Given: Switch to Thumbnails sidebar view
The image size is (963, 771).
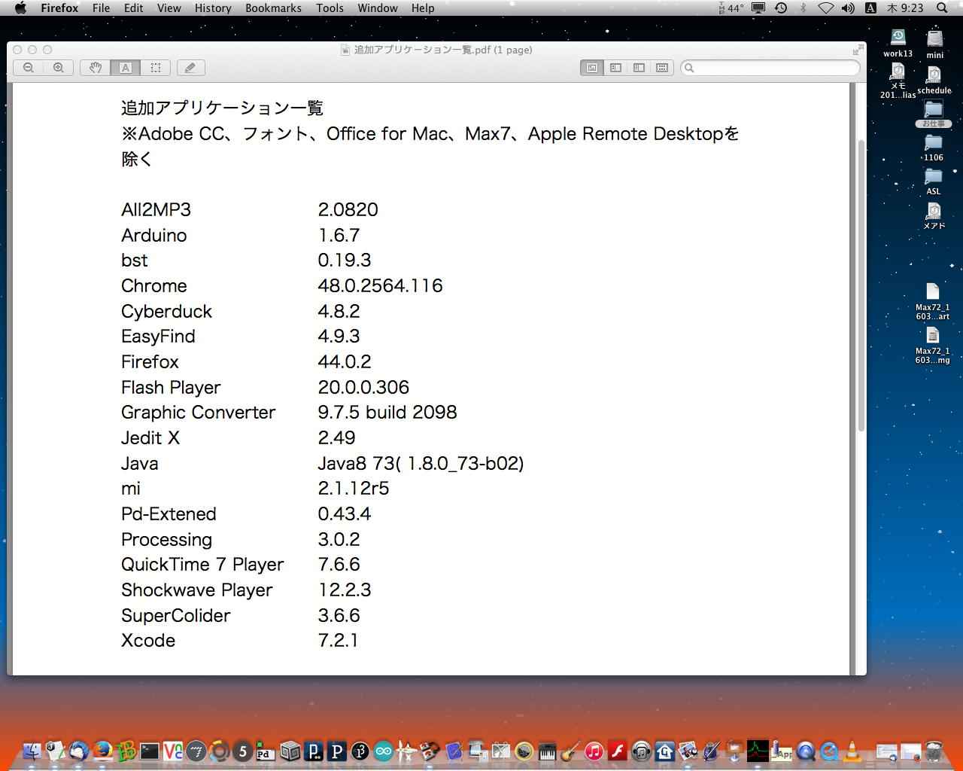Looking at the screenshot, I should pos(615,68).
